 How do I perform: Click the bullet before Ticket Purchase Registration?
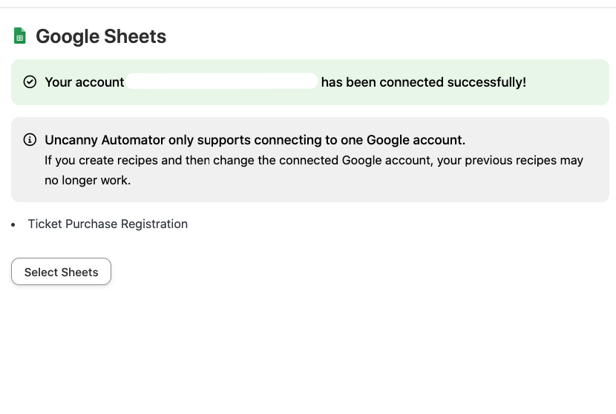[14, 224]
